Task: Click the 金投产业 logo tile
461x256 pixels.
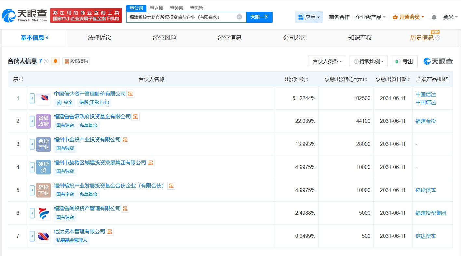Action: click(x=44, y=144)
